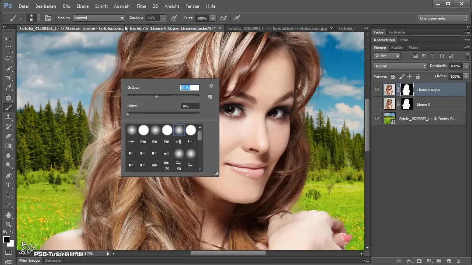Open the Ebene menu
The width and height of the screenshot is (472, 265).
point(83,6)
